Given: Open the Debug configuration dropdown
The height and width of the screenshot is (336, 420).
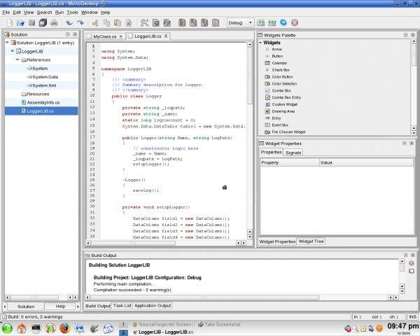Looking at the screenshot, I should coord(241,22).
